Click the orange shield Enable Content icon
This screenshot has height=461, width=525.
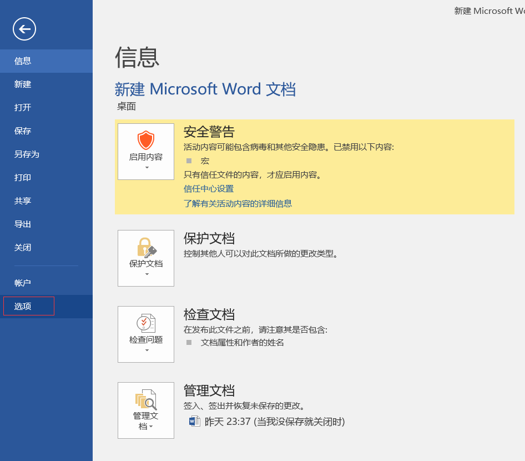tap(146, 140)
